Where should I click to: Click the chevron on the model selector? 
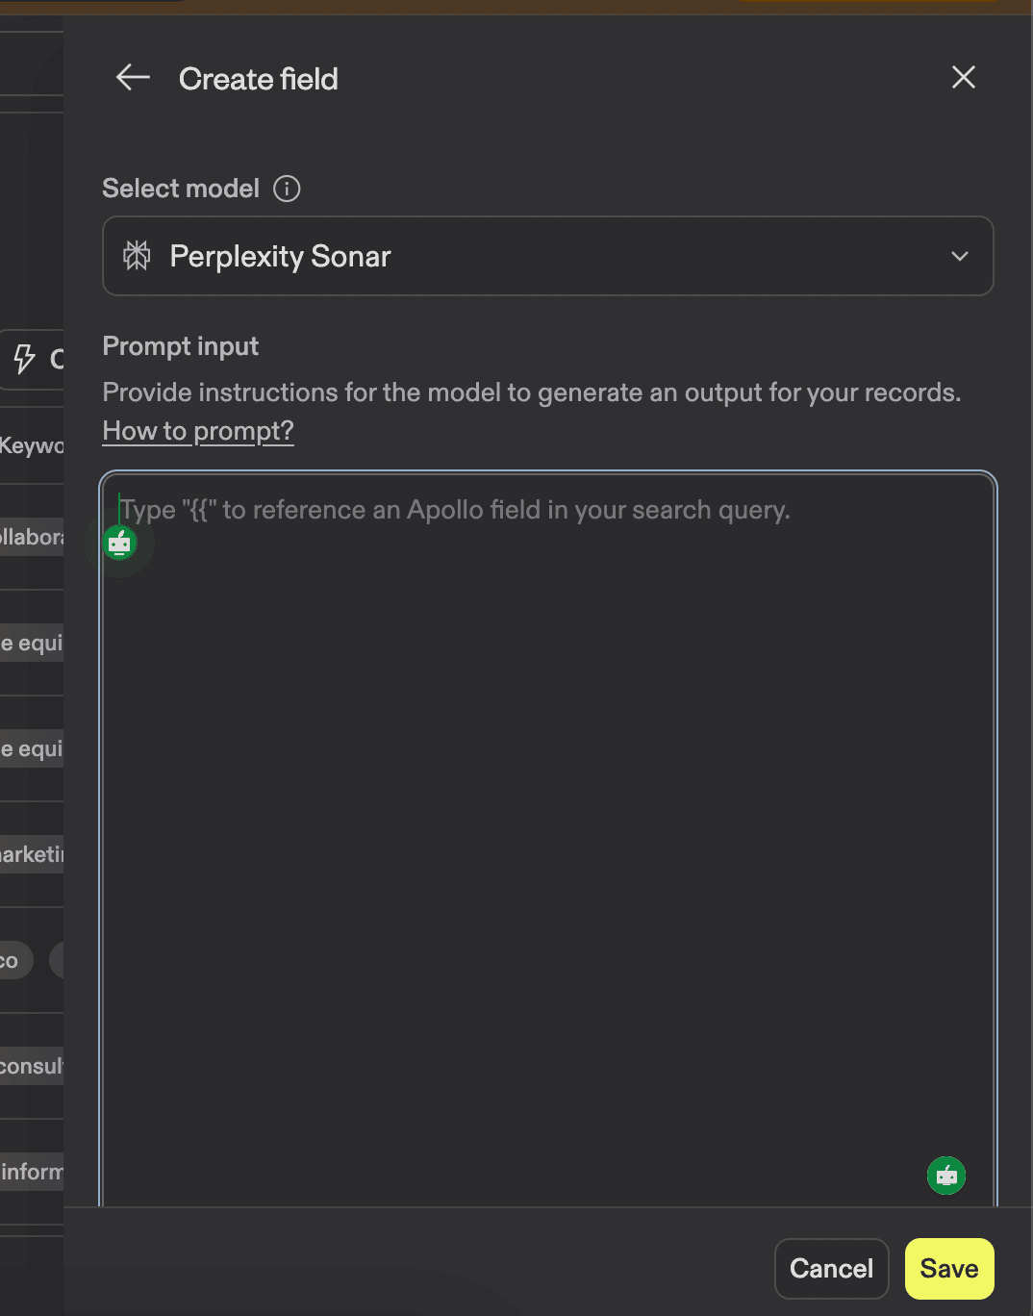959,256
